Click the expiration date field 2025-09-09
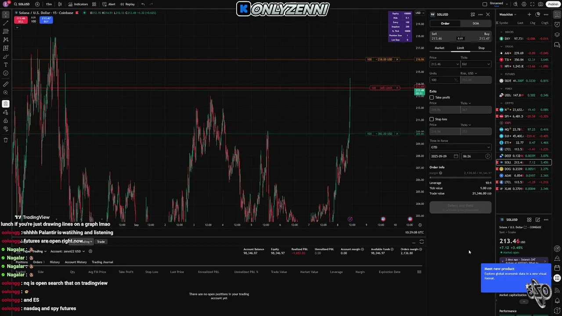 point(444,156)
